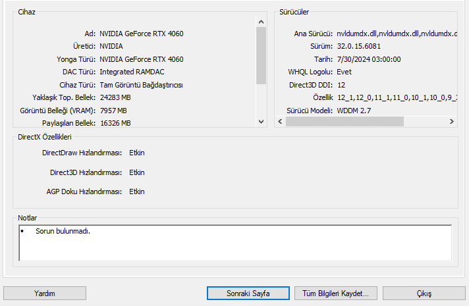Click 'Tam Görüntü Bağdaştırıcısı' value
Screen dimensions: 469x306
(141, 85)
